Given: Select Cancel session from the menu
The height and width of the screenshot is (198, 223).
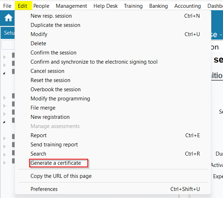Looking at the screenshot, I should (x=48, y=71).
